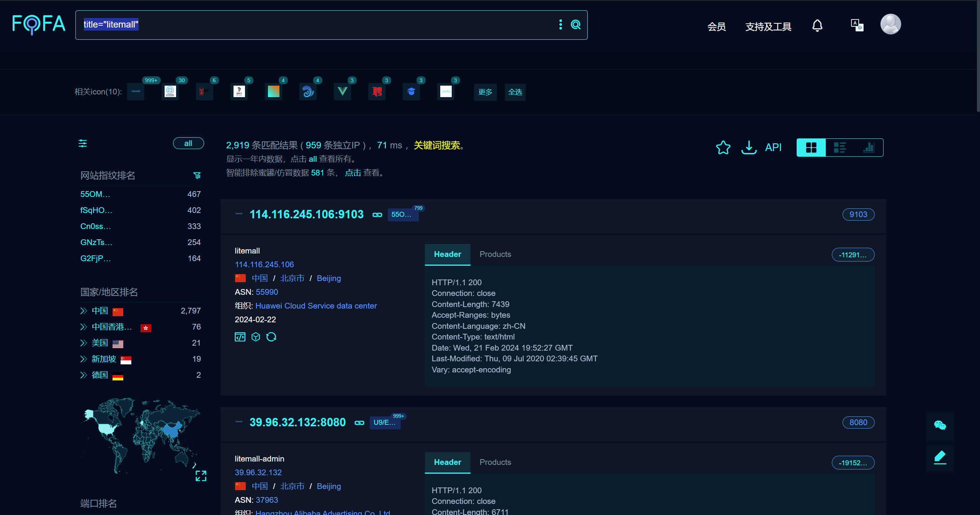Click IP address 114.116.245.106 link
The image size is (980, 515).
point(264,264)
